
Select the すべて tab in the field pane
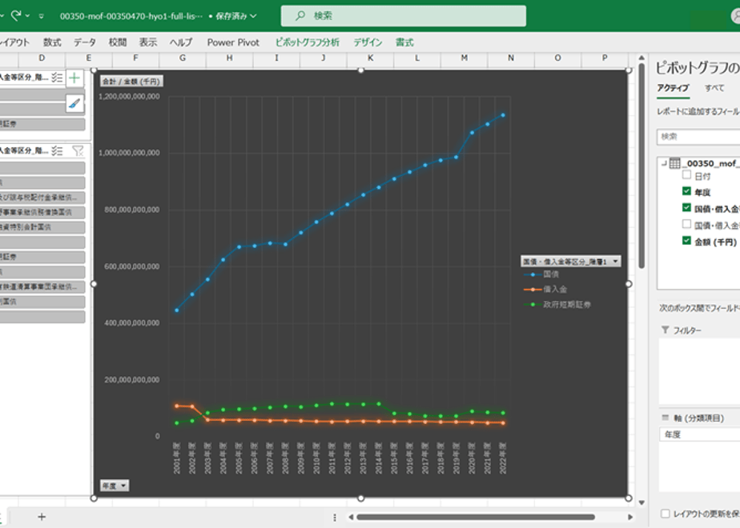coord(714,88)
